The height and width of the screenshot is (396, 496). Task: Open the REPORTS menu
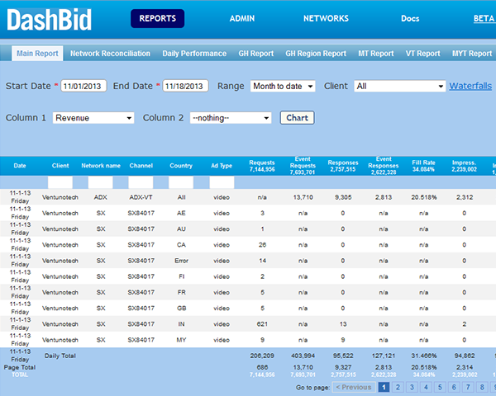pyautogui.click(x=157, y=18)
